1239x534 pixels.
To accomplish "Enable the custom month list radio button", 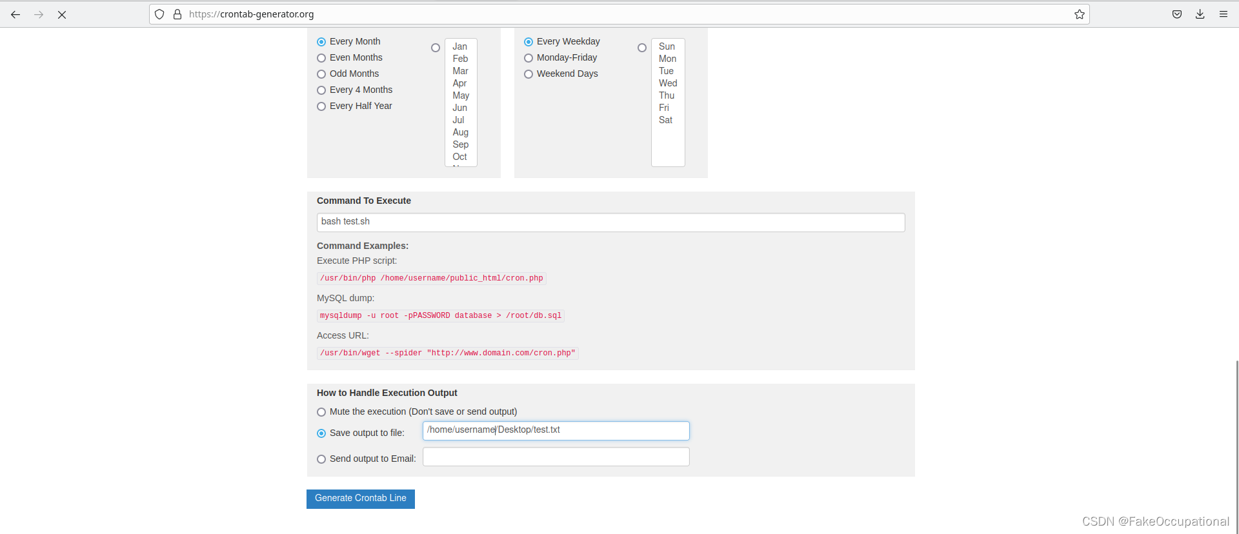I will (x=436, y=48).
